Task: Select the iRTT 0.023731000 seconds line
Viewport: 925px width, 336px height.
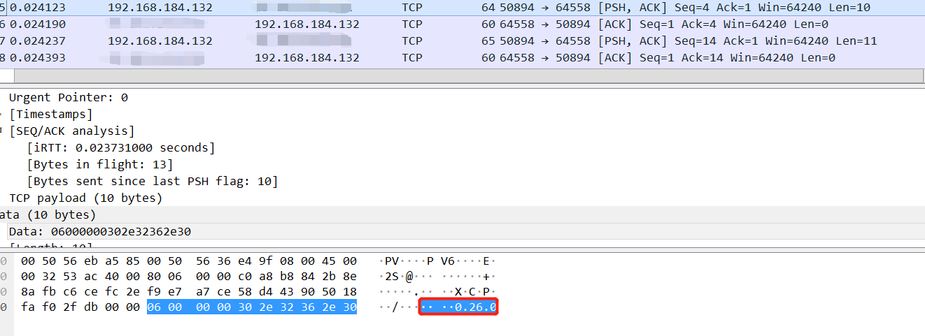Action: (x=121, y=147)
